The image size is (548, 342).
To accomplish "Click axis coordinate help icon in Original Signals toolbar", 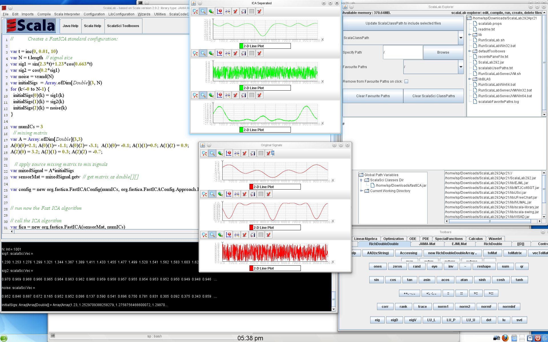I will pyautogui.click(x=229, y=153).
